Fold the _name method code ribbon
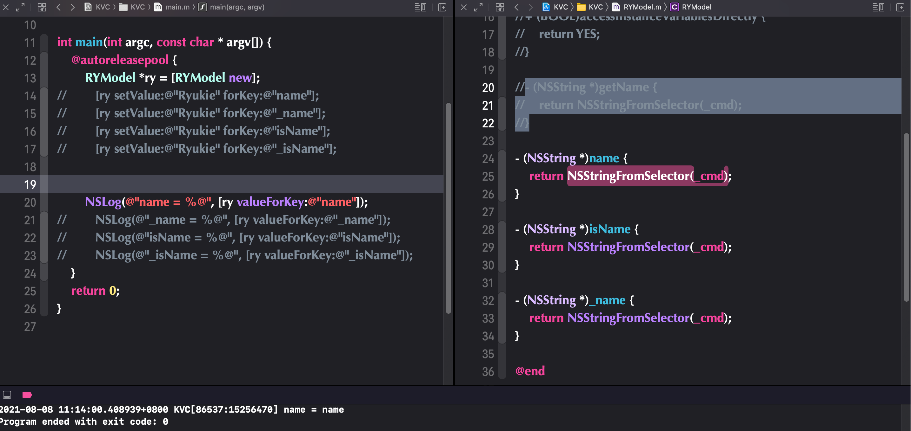The width and height of the screenshot is (911, 431). [502, 318]
